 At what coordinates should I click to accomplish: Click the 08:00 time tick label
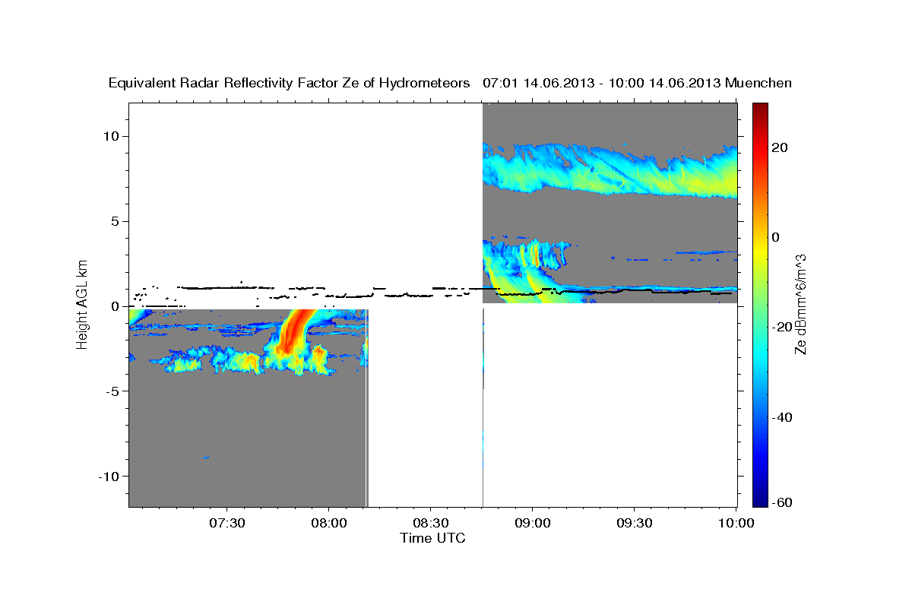coord(329,523)
